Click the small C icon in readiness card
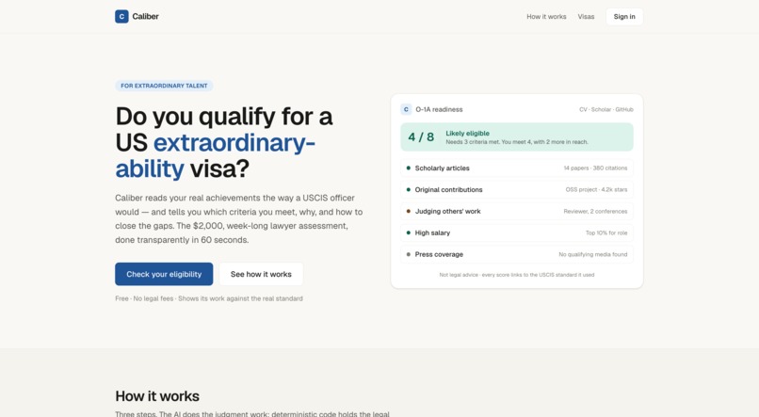The width and height of the screenshot is (759, 417). [406, 109]
